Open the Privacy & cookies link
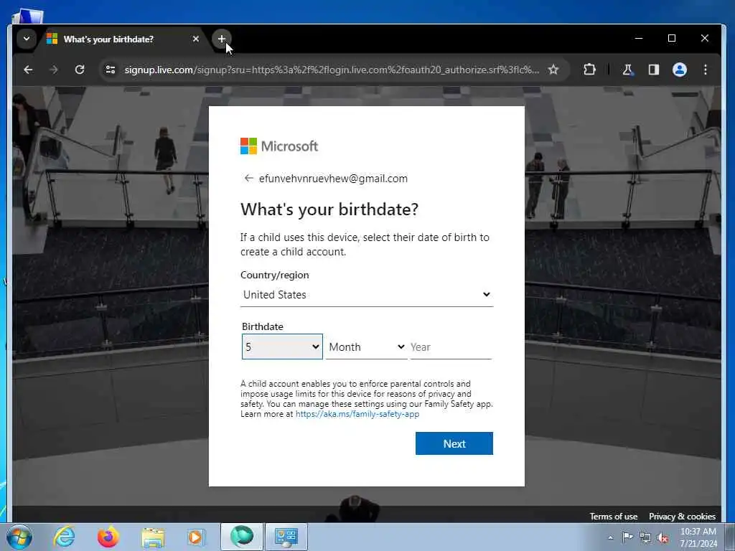Image resolution: width=735 pixels, height=551 pixels. pyautogui.click(x=682, y=517)
